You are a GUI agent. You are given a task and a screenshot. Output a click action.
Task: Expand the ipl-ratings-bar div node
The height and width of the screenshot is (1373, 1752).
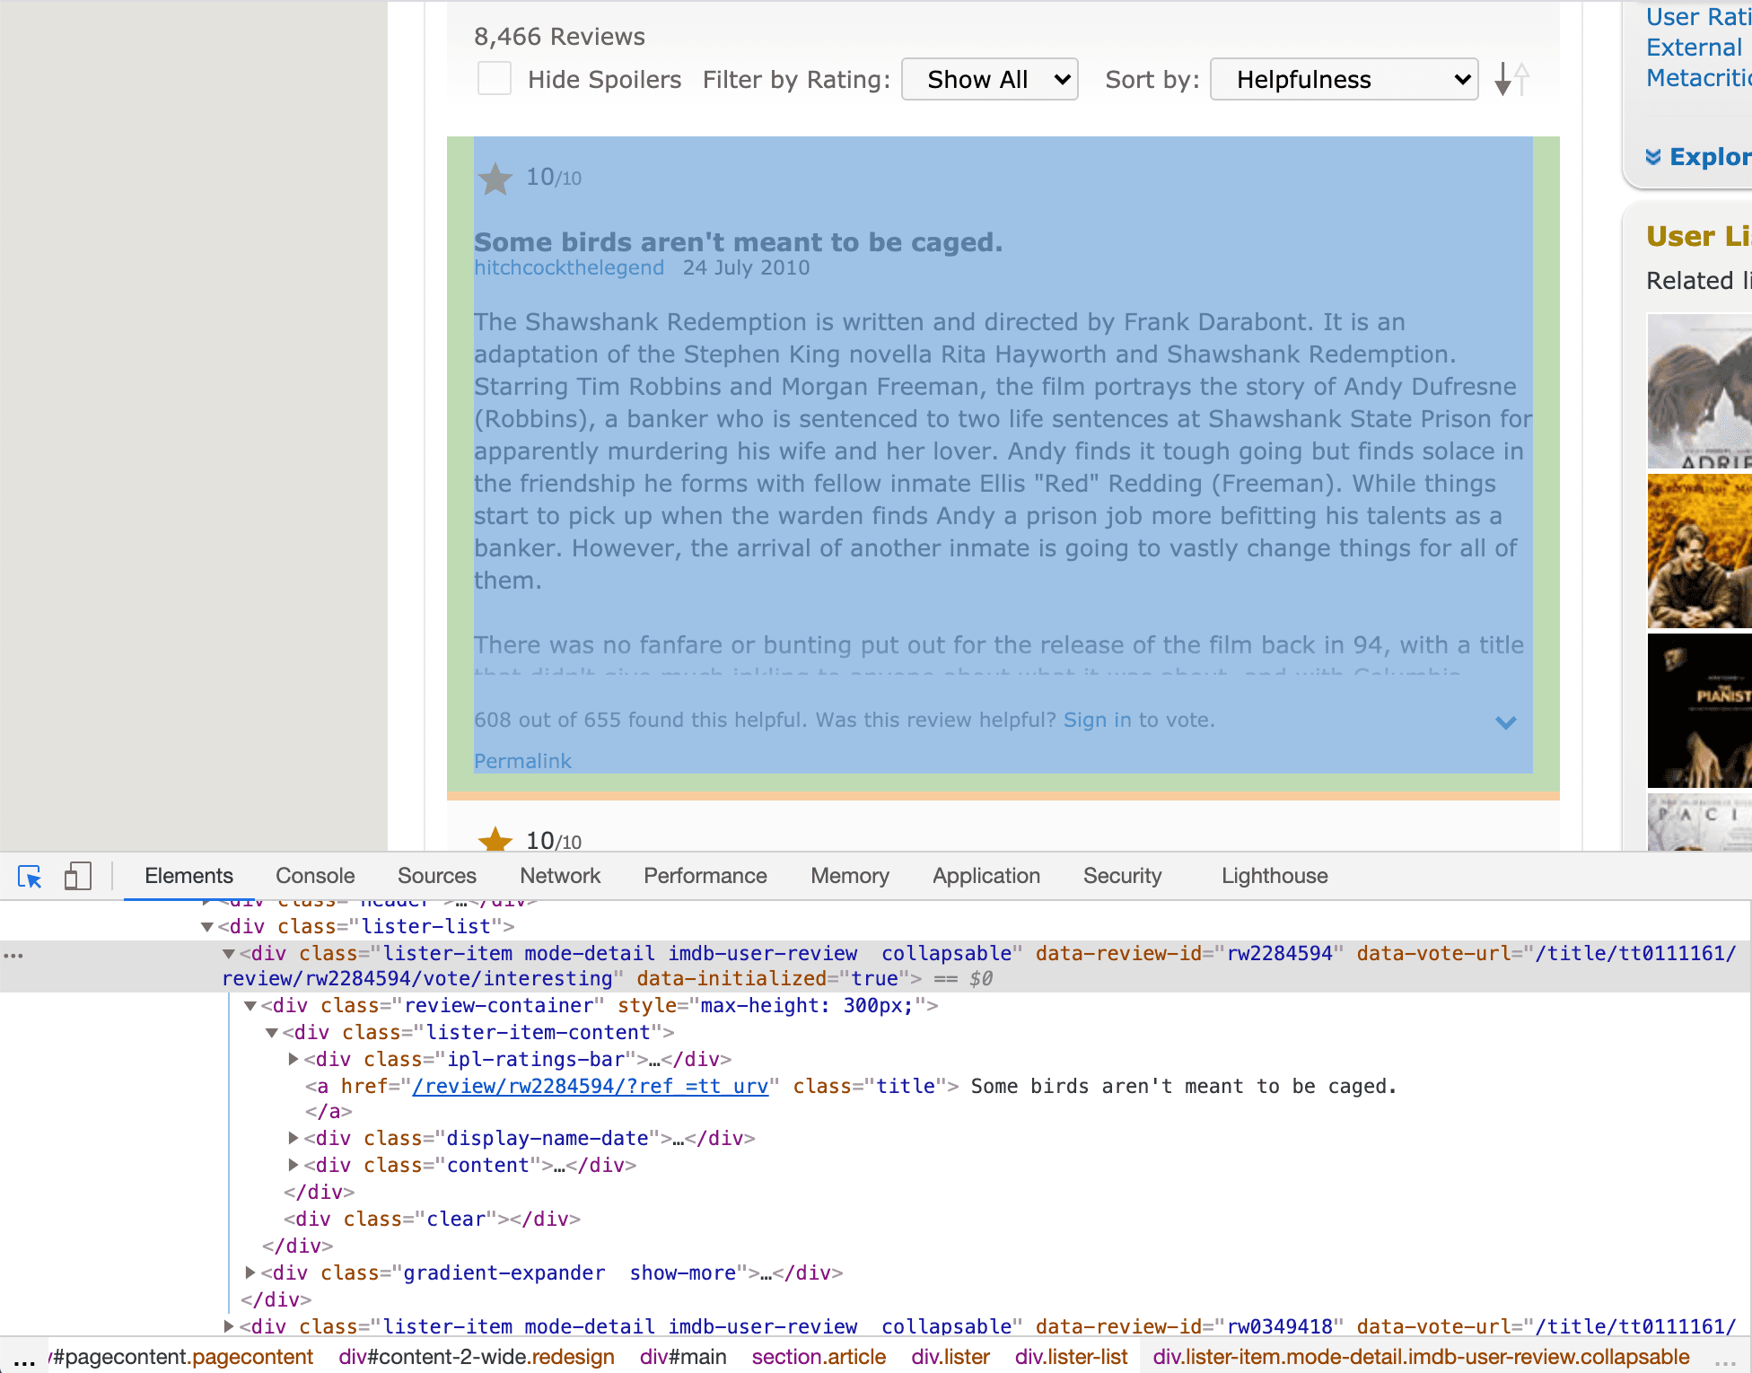(293, 1060)
